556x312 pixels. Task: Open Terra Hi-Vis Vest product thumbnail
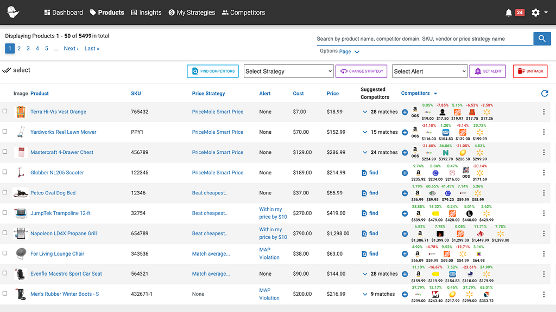pyautogui.click(x=21, y=112)
